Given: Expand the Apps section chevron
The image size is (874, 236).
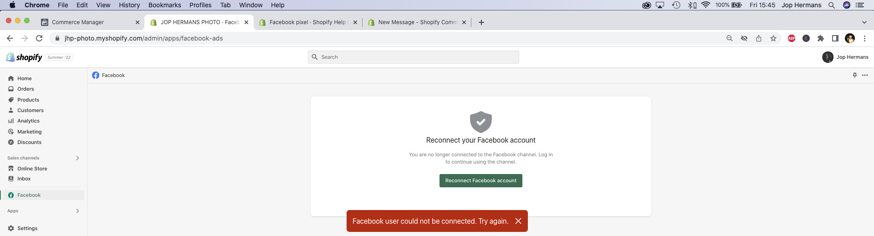Looking at the screenshot, I should tap(77, 211).
